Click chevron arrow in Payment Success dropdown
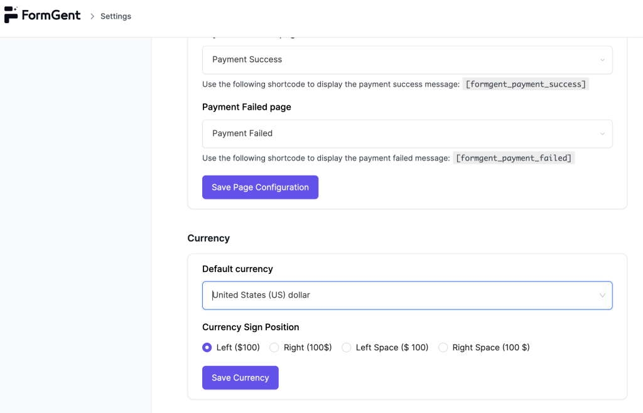The height and width of the screenshot is (413, 643). [x=602, y=60]
